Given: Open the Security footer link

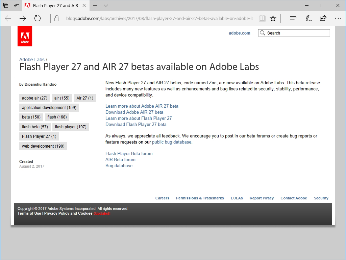Looking at the screenshot, I should pyautogui.click(x=321, y=198).
